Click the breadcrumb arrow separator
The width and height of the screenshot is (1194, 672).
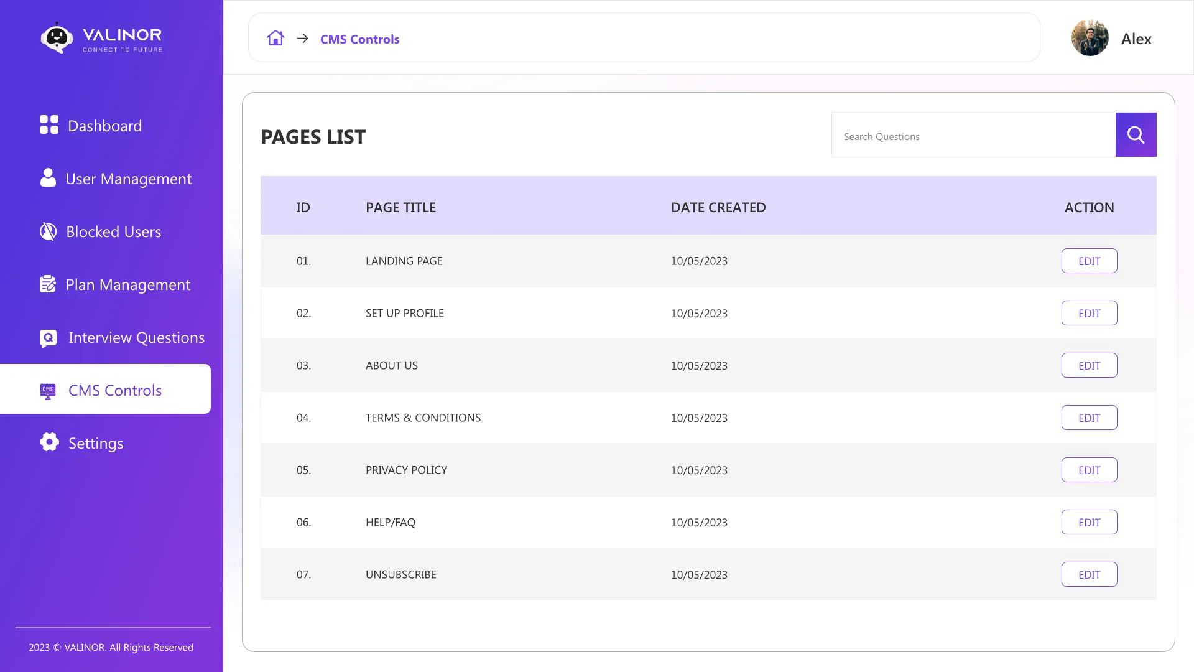302,38
